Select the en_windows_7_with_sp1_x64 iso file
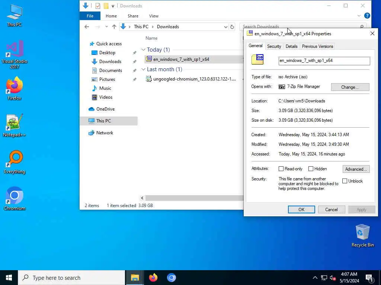381x285 pixels. 193,59
